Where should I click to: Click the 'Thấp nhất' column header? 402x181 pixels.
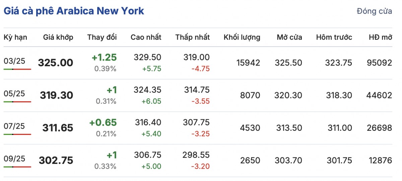pos(192,37)
